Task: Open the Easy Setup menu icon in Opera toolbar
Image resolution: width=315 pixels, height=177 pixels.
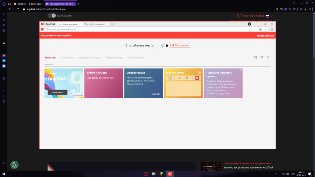Action: coord(310,9)
